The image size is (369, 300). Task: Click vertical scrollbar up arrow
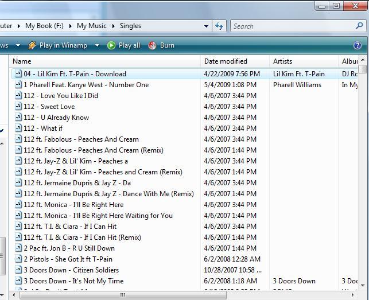click(x=363, y=60)
